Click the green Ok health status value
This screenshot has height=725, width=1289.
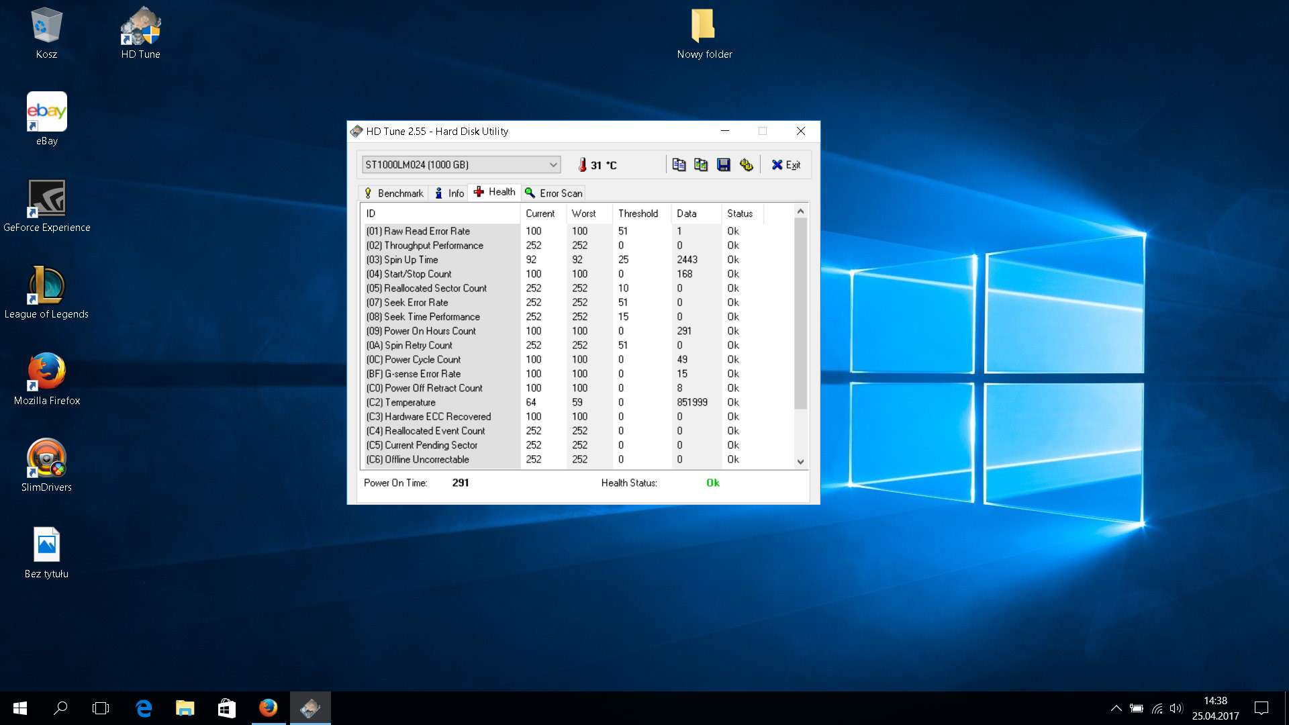coord(713,483)
